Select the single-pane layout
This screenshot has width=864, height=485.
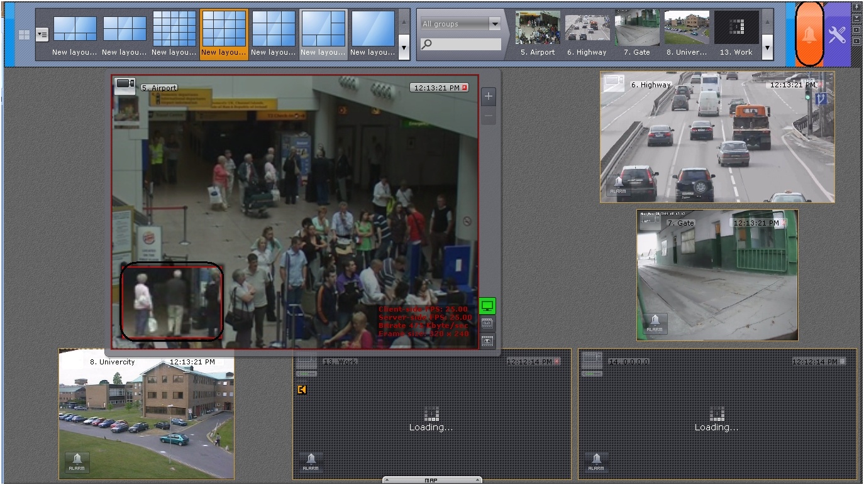[372, 30]
